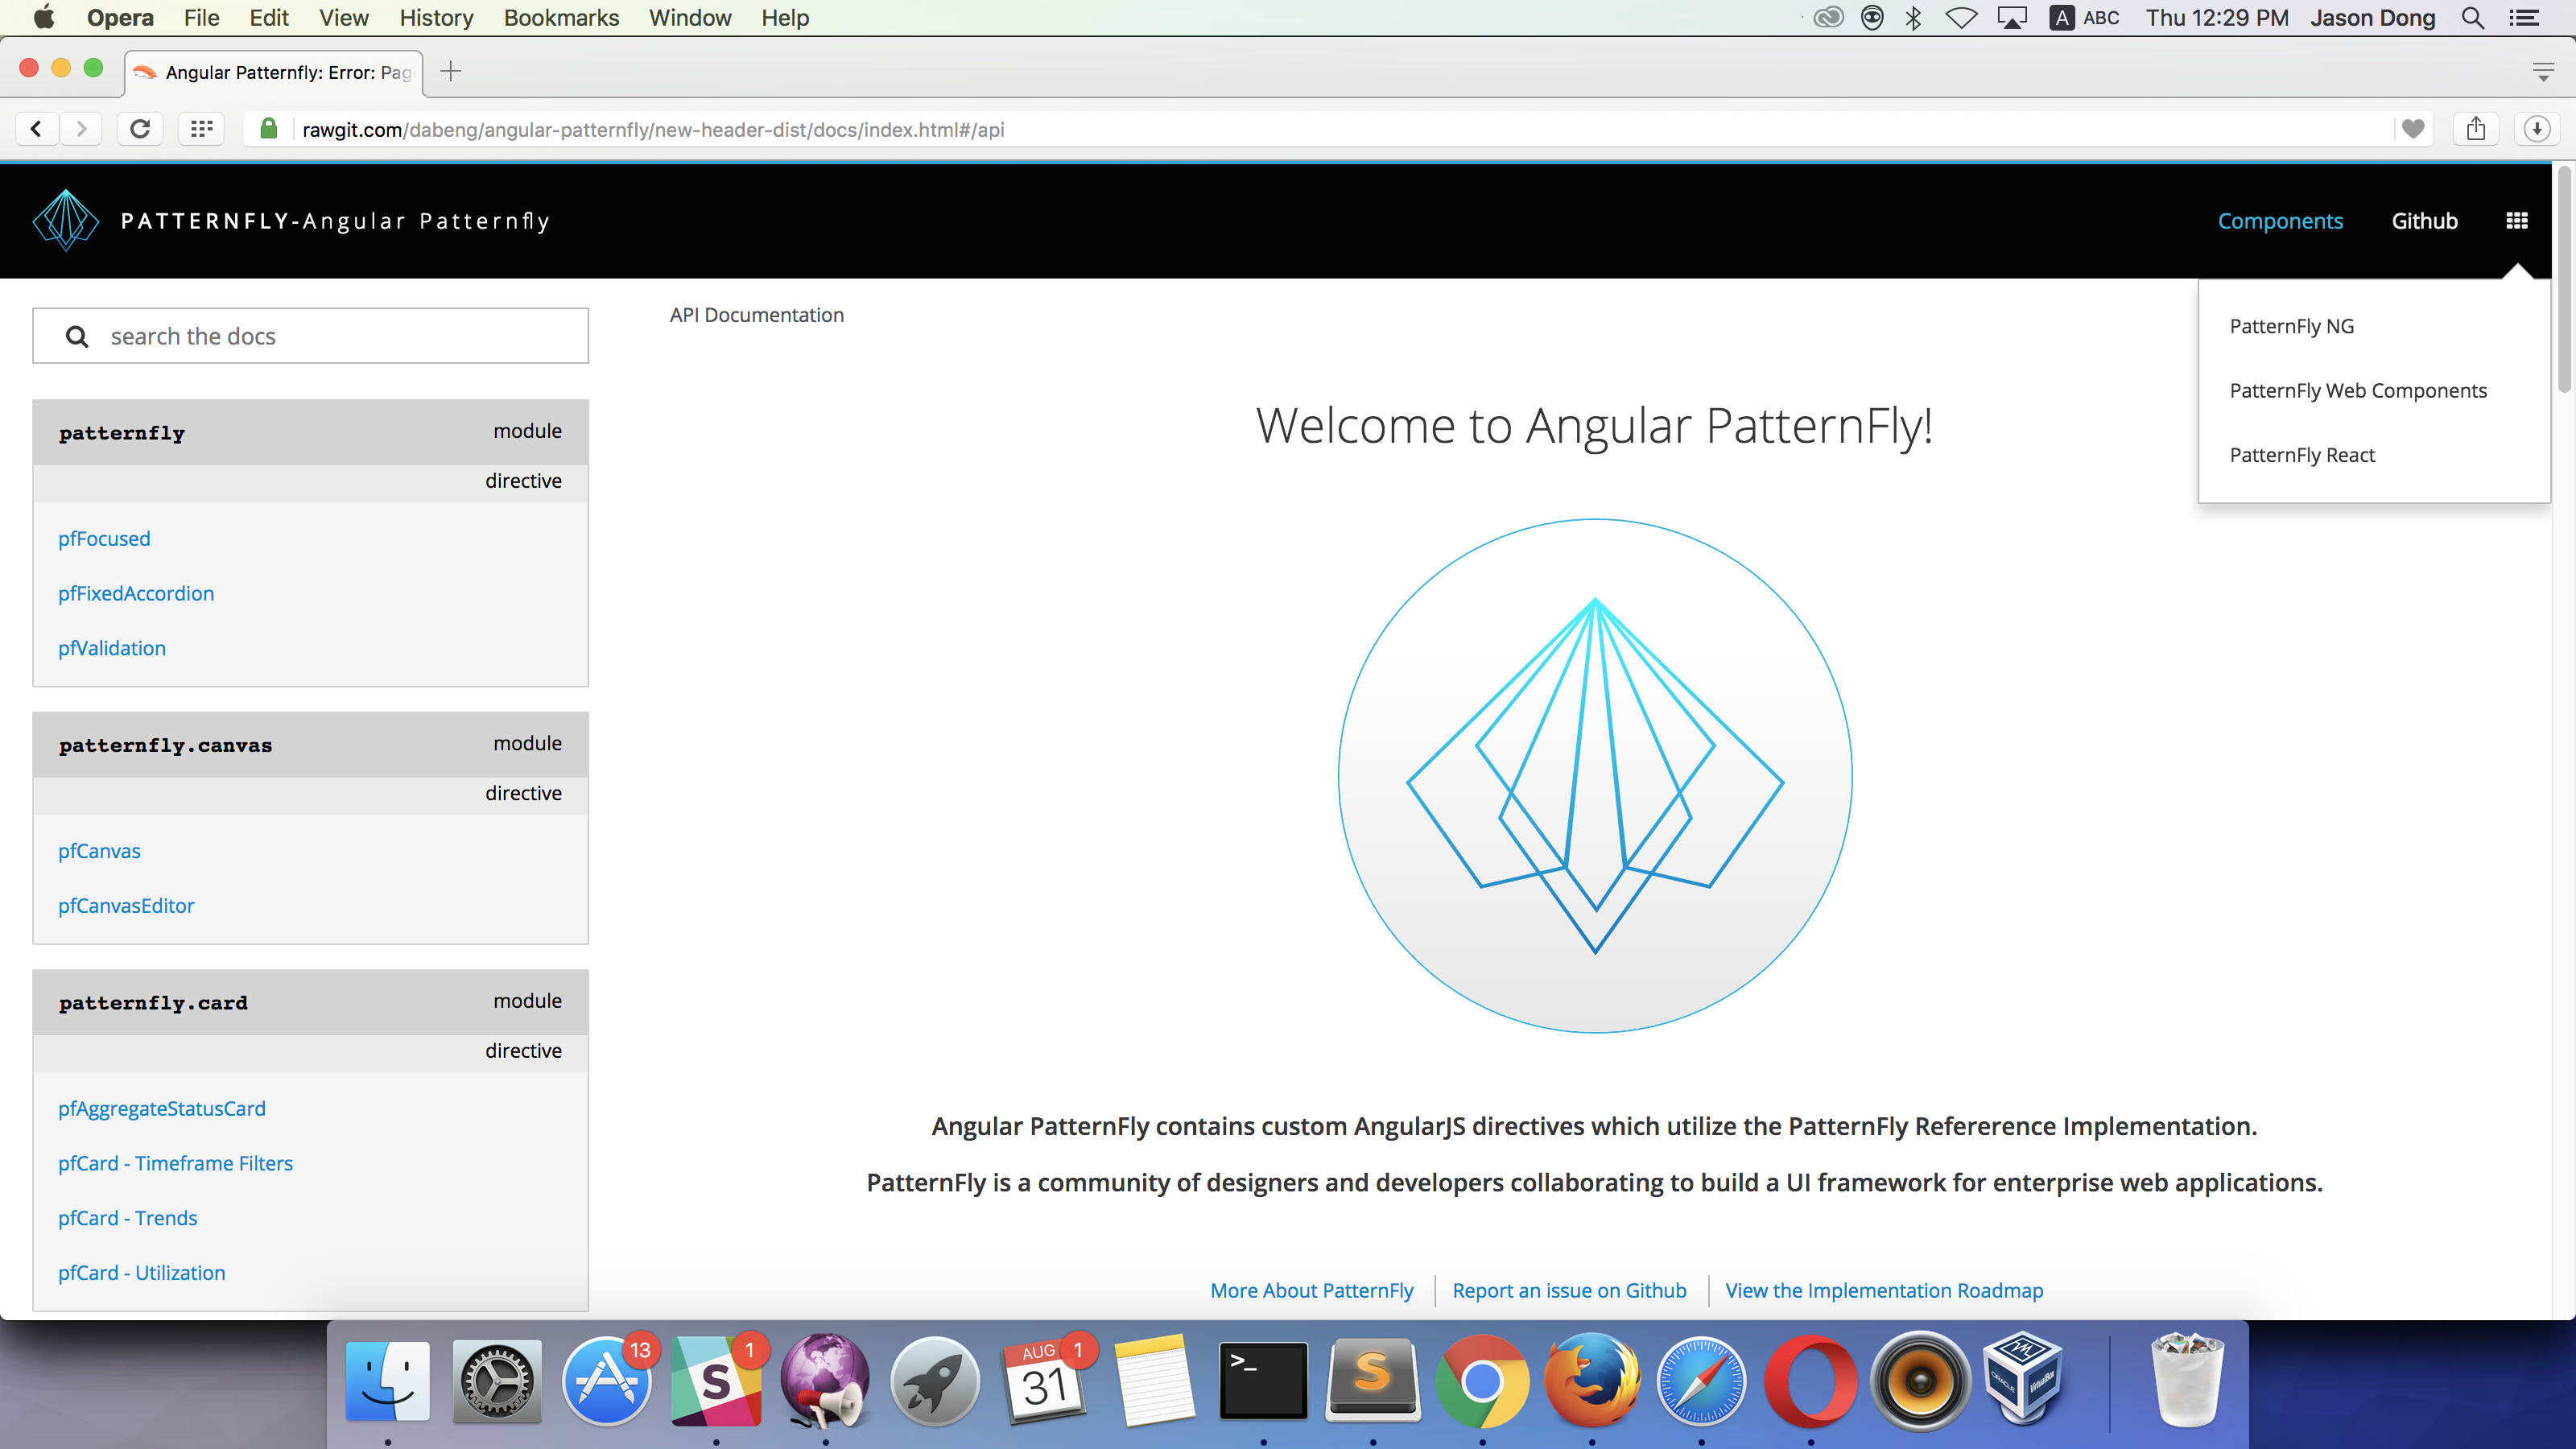Screen dimensions: 2576x1449
Task: Open the Components nav link
Action: [x=2280, y=221]
